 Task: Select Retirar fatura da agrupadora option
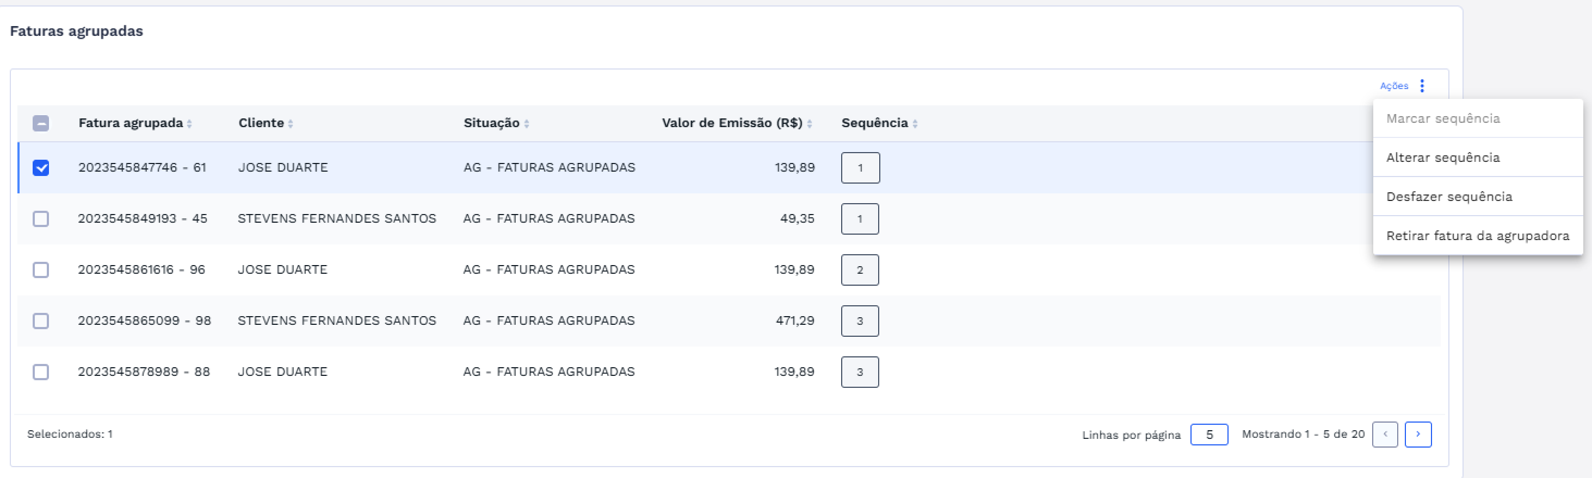pos(1477,236)
